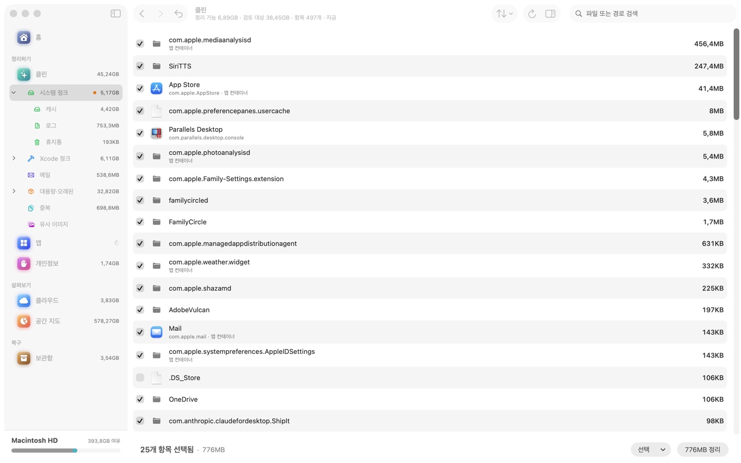Open 중복 duplicates category

pyautogui.click(x=66, y=208)
